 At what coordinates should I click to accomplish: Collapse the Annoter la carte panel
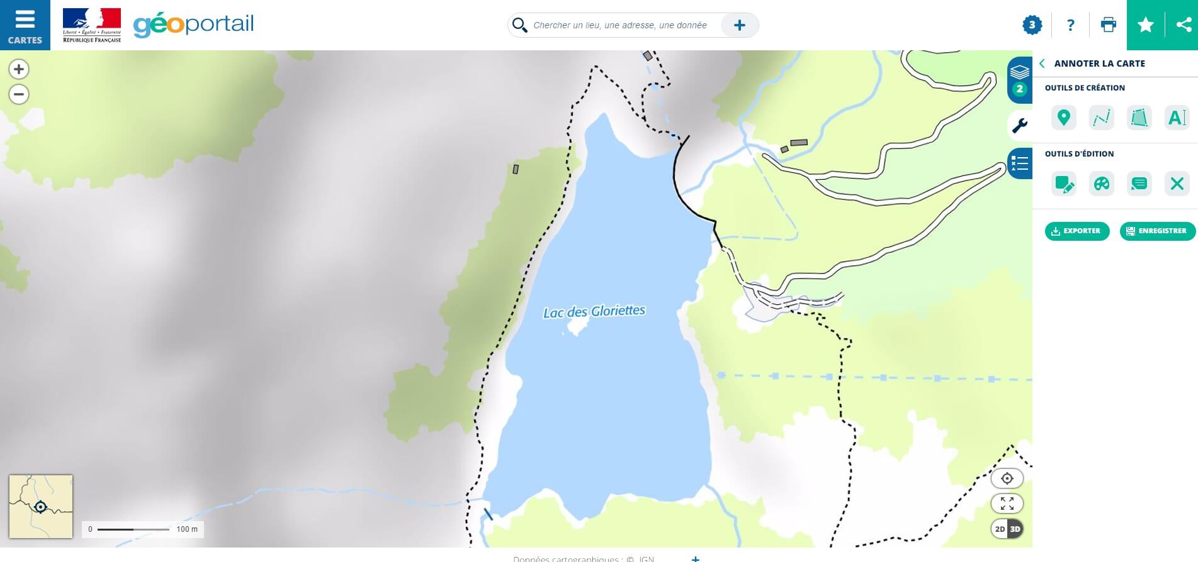1042,63
